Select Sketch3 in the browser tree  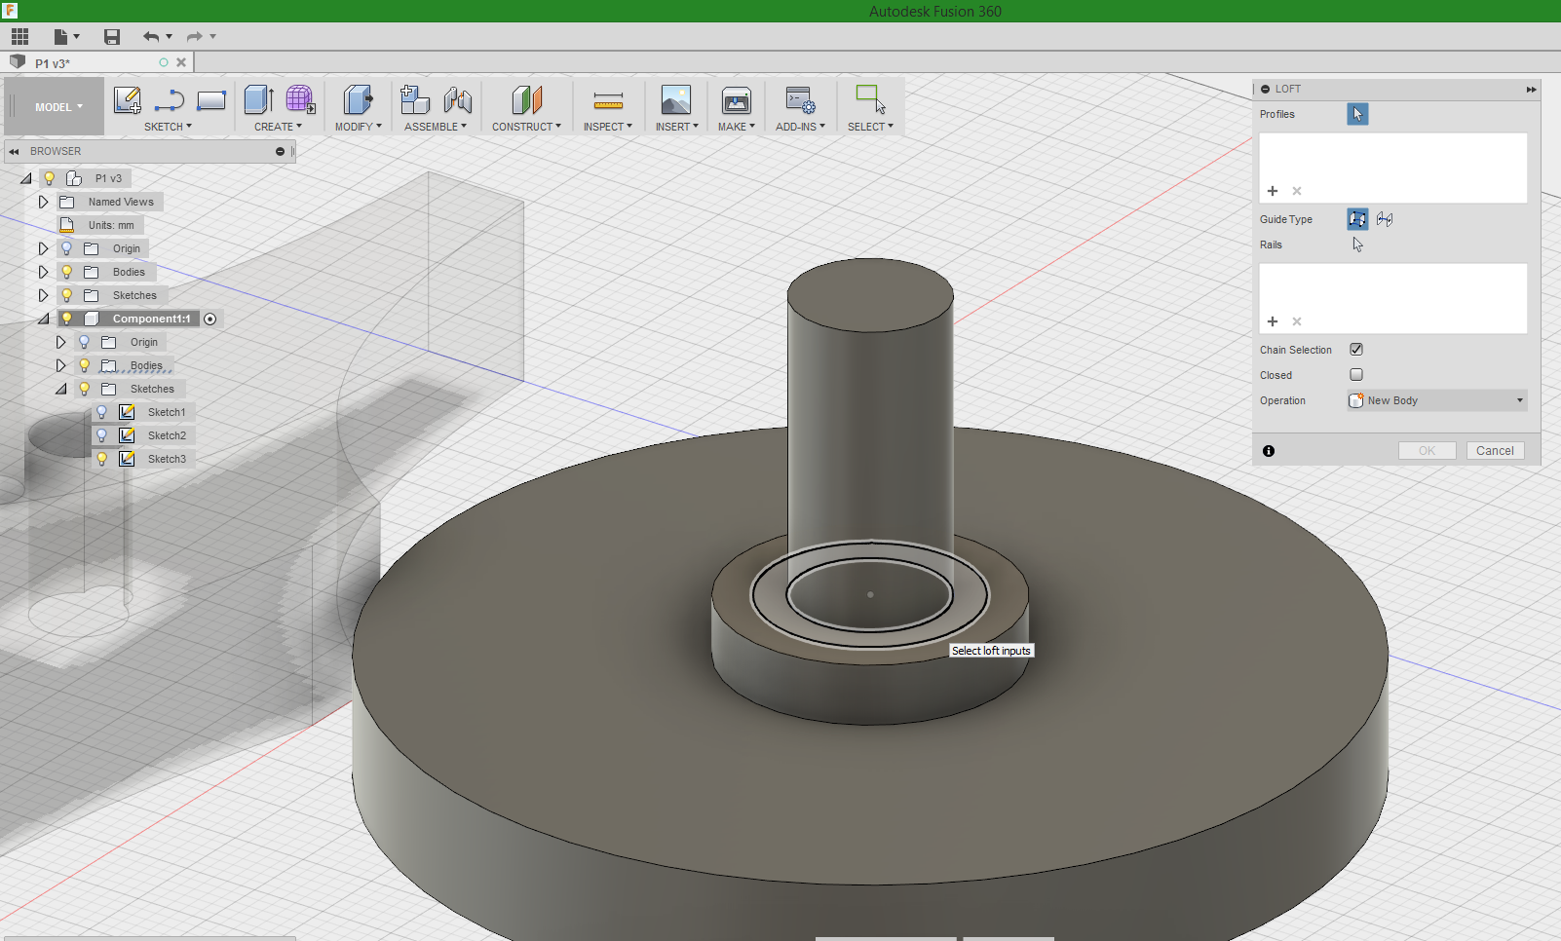point(167,459)
